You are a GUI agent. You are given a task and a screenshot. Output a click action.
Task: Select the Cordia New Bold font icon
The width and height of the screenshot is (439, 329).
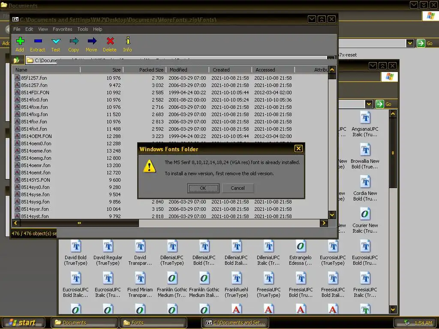pyautogui.click(x=365, y=182)
